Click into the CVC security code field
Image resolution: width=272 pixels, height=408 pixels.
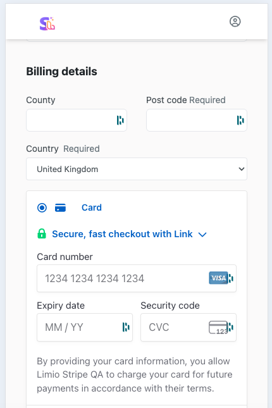[x=189, y=327]
